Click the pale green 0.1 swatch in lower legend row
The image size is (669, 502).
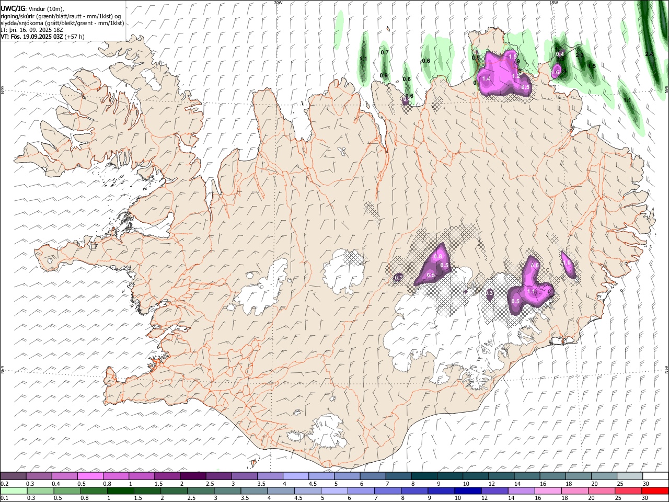(13, 490)
